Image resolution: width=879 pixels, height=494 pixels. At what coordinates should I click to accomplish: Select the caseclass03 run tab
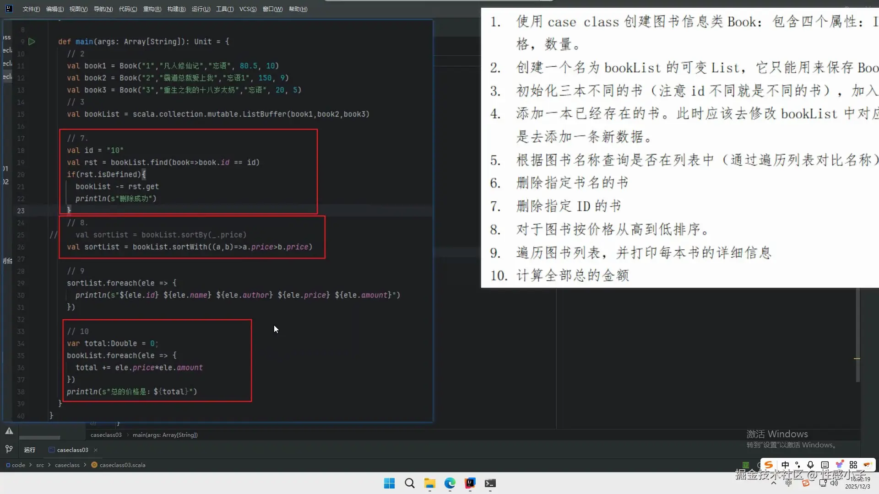[x=72, y=450]
